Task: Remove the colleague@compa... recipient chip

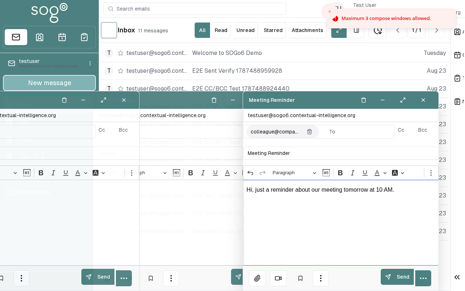Action: [310, 132]
